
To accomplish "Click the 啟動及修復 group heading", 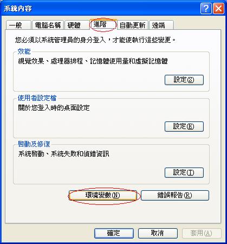I will 34,144.
